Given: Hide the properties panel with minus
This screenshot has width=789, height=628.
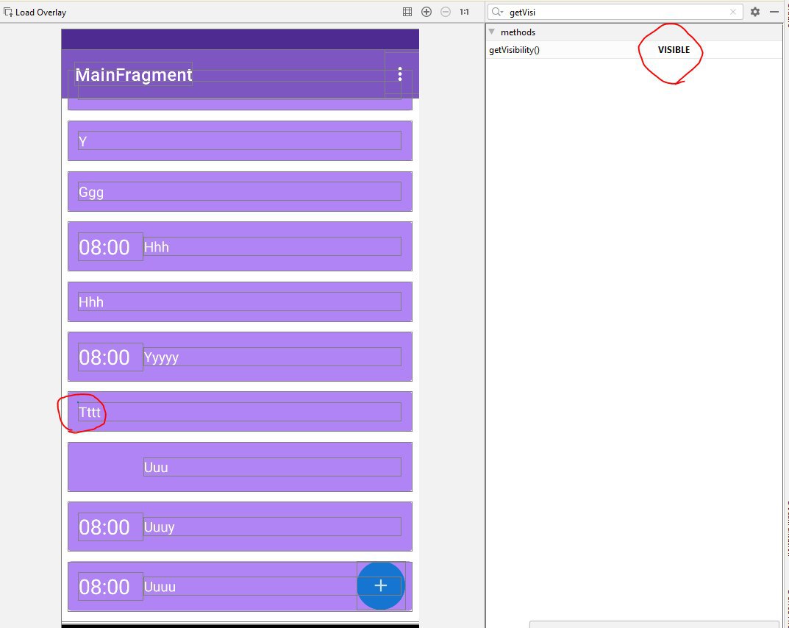Looking at the screenshot, I should pyautogui.click(x=774, y=12).
